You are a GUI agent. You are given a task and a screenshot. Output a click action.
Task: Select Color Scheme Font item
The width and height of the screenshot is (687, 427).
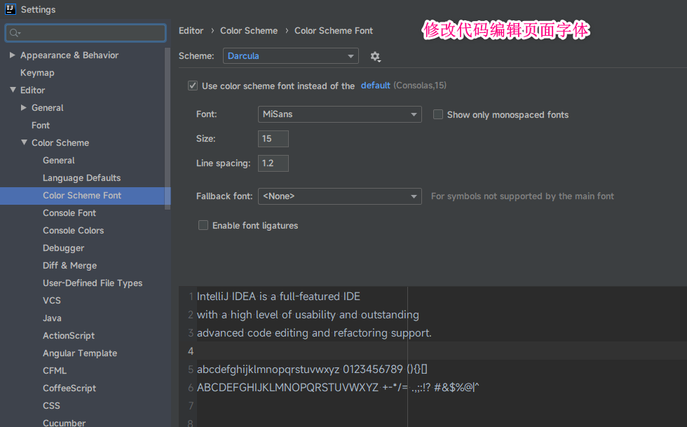coord(82,196)
